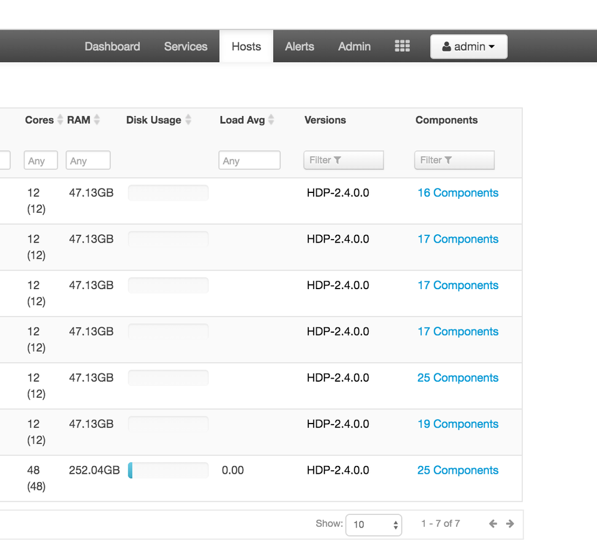Switch to the Dashboard tab
The height and width of the screenshot is (546, 597).
(x=112, y=47)
